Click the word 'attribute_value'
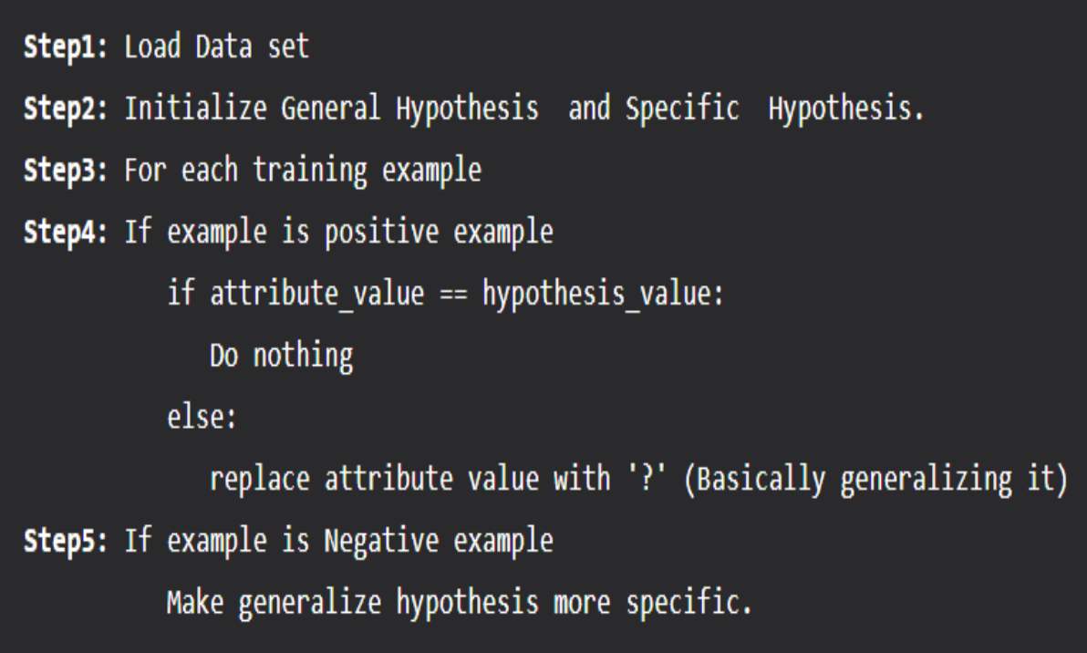The width and height of the screenshot is (1087, 653). [316, 295]
